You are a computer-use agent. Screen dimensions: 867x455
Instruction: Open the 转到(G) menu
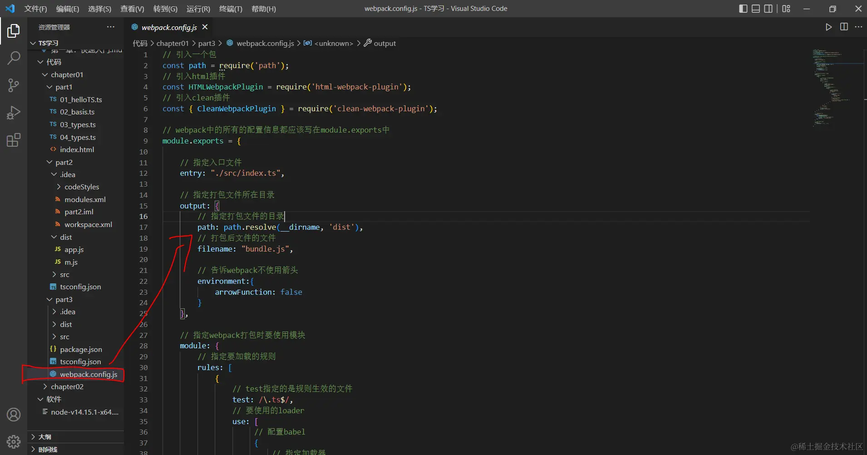165,9
